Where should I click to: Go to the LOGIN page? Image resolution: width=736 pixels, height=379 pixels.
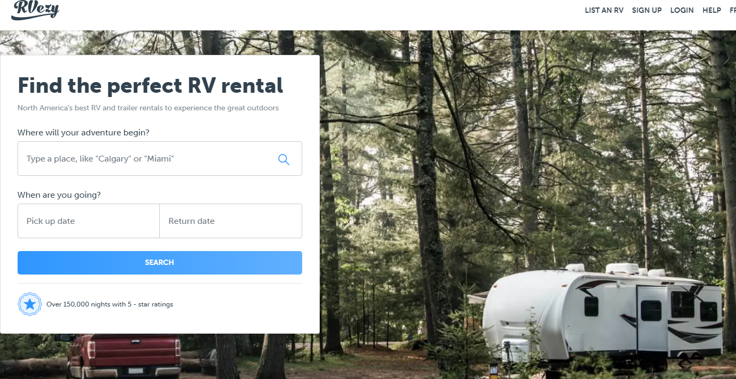coord(682,10)
